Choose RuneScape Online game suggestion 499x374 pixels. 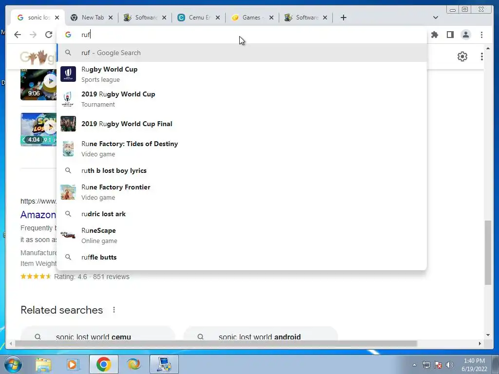point(242,235)
